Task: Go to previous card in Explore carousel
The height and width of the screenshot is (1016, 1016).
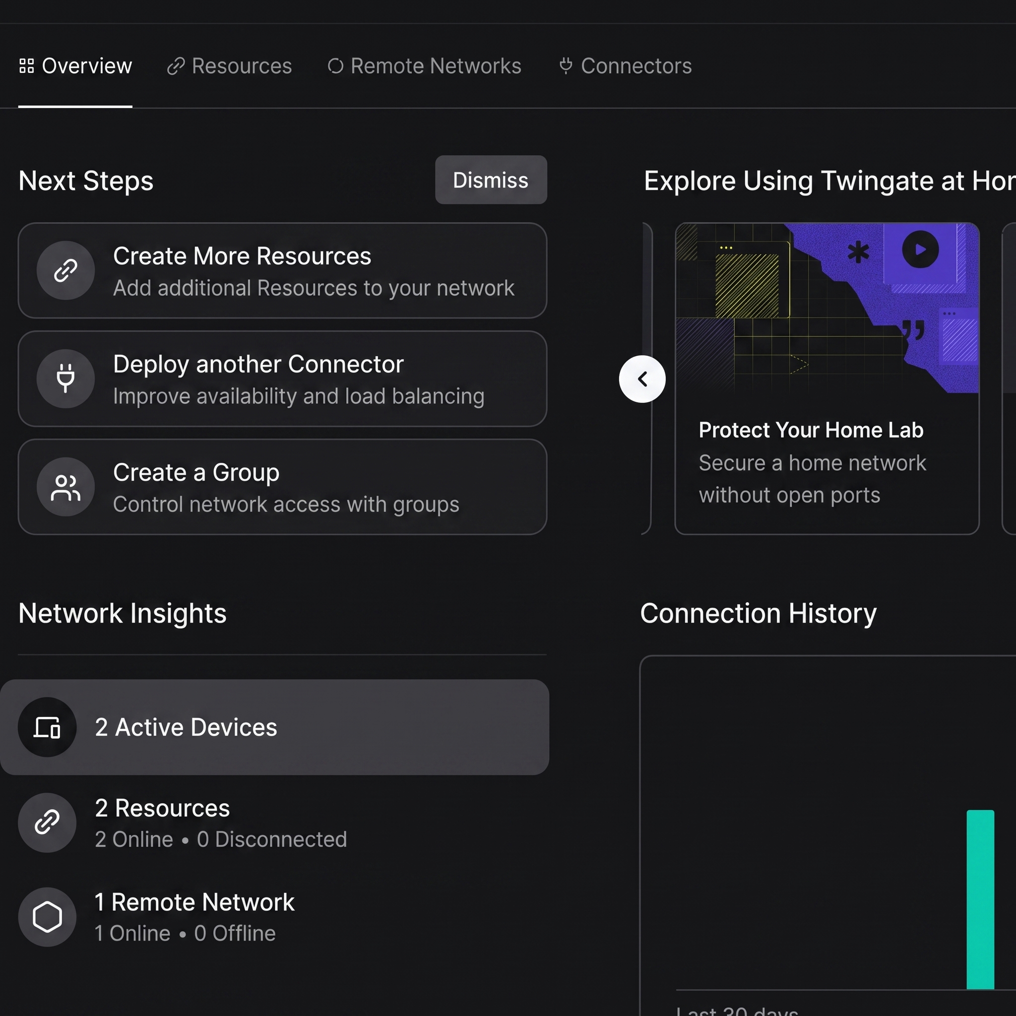Action: pos(642,379)
